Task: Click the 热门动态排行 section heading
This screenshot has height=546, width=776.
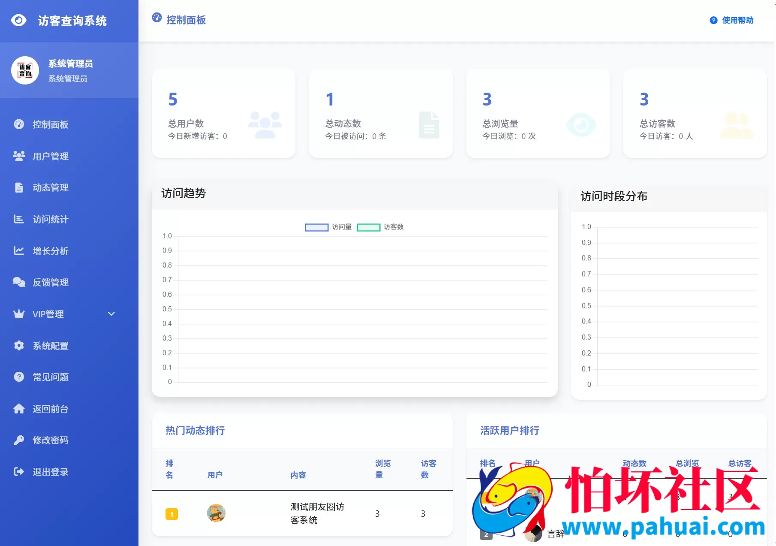Action: point(195,430)
